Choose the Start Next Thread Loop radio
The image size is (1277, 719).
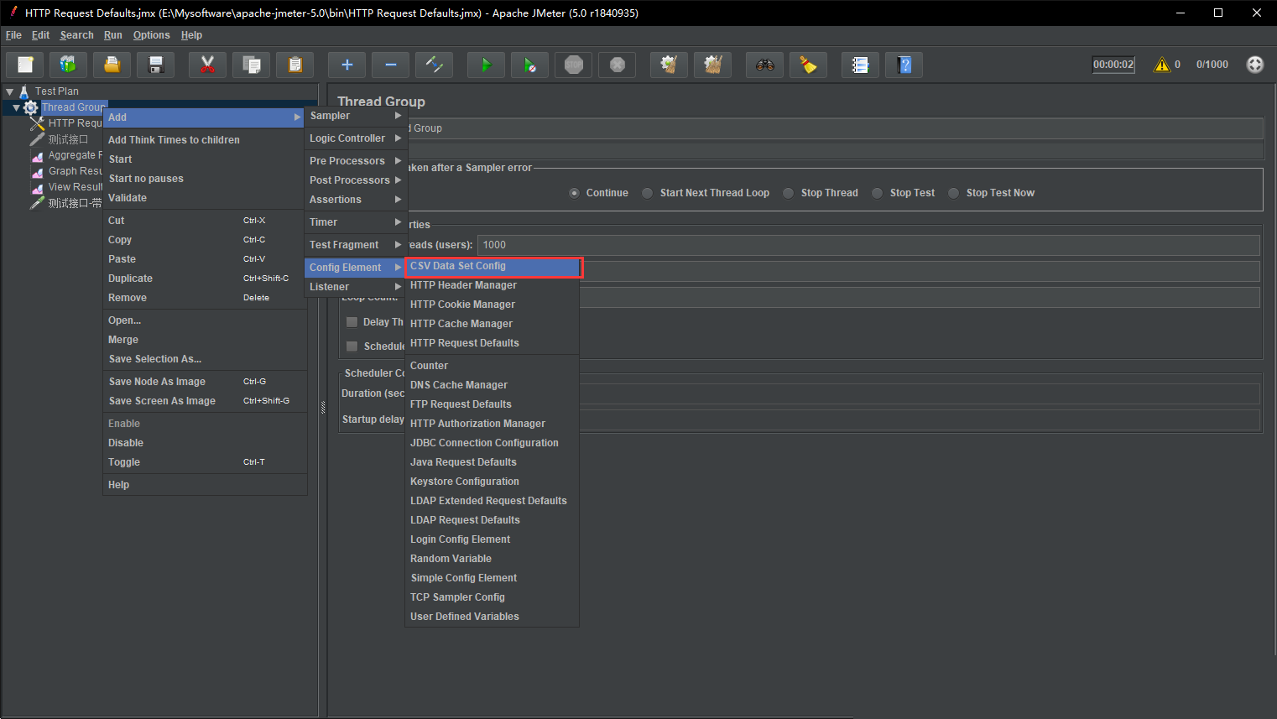pyautogui.click(x=648, y=193)
